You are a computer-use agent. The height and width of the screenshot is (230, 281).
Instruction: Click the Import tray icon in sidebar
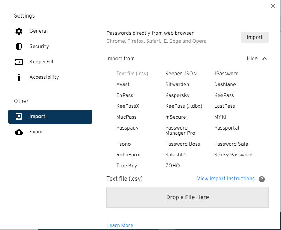coord(19,116)
